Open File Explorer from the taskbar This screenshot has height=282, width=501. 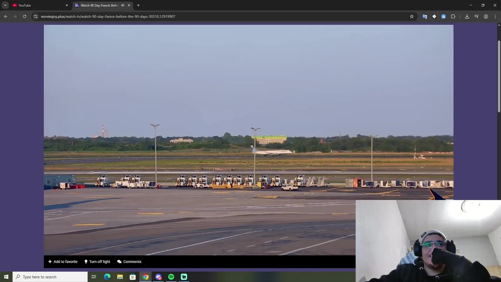[x=120, y=277]
